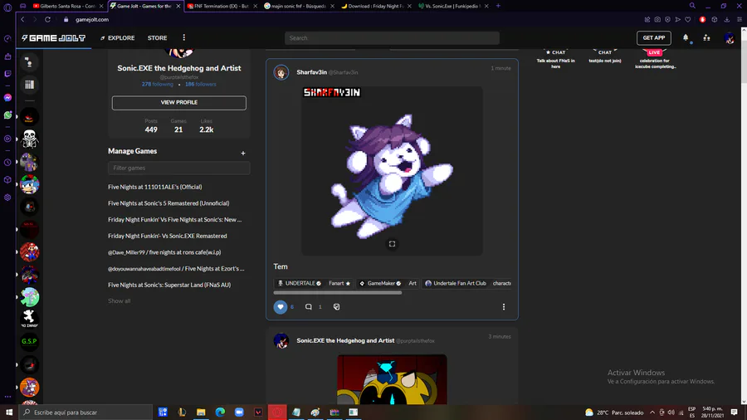Reload the page
The height and width of the screenshot is (420, 747).
click(47, 20)
